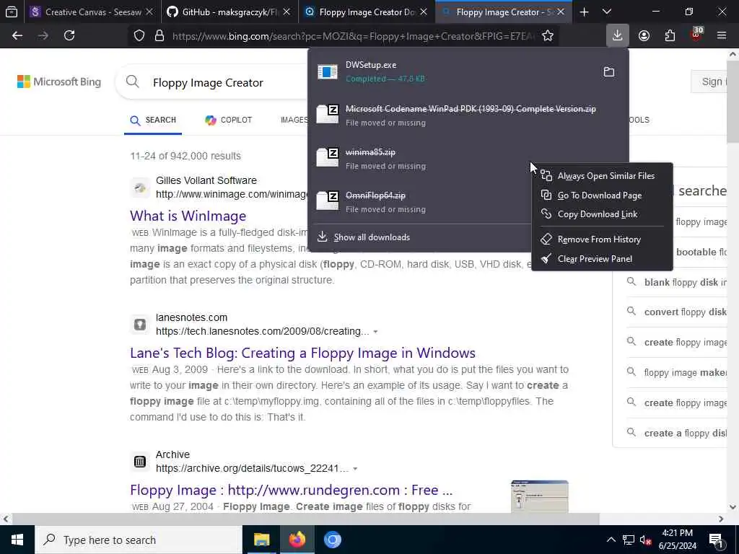Click the Bing search box text
The height and width of the screenshot is (554, 739).
click(x=208, y=82)
